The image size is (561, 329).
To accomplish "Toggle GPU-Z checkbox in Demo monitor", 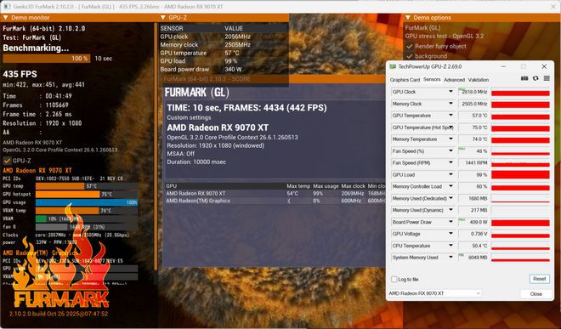I will 7,161.
